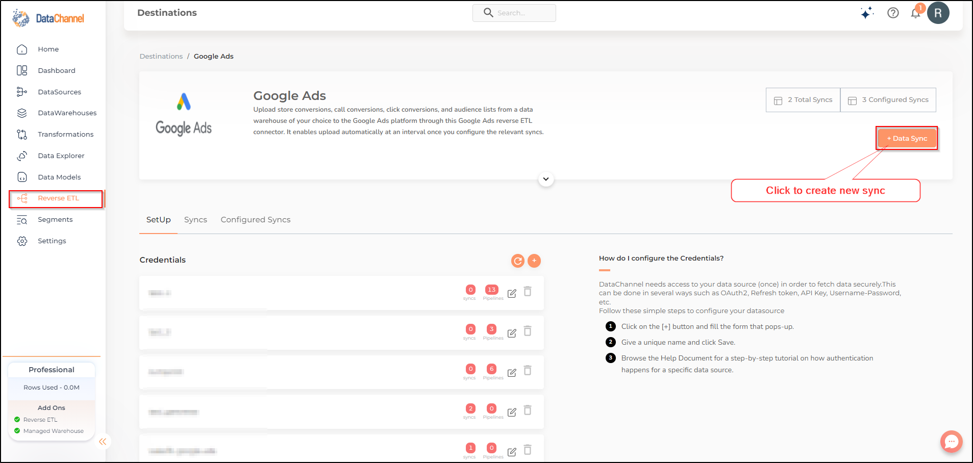Click the Settings gear icon in sidebar
Viewport: 973px width, 463px height.
(22, 241)
